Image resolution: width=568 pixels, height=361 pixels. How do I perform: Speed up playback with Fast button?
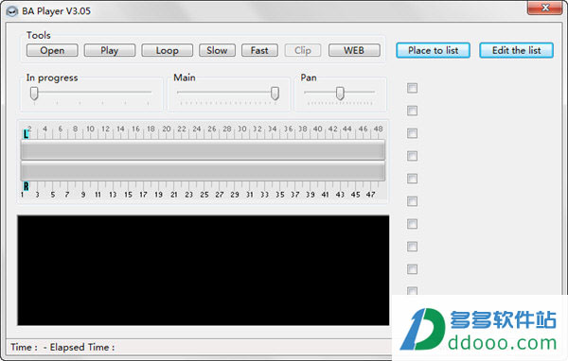click(x=259, y=50)
